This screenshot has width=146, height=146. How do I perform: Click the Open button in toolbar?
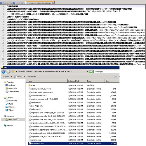(x=18, y=77)
